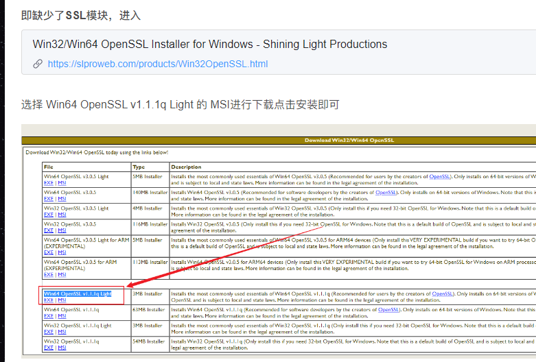Download MSI for Win32 OpenSSL v3.0.5 116MB
Screen dimensions: 536x362
[62, 230]
